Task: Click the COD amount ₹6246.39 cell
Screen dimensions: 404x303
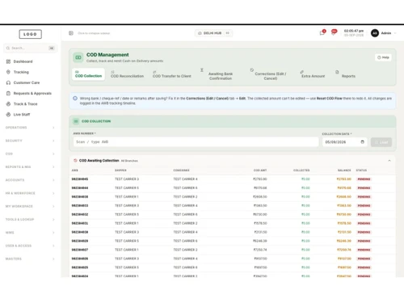Action: pyautogui.click(x=260, y=241)
